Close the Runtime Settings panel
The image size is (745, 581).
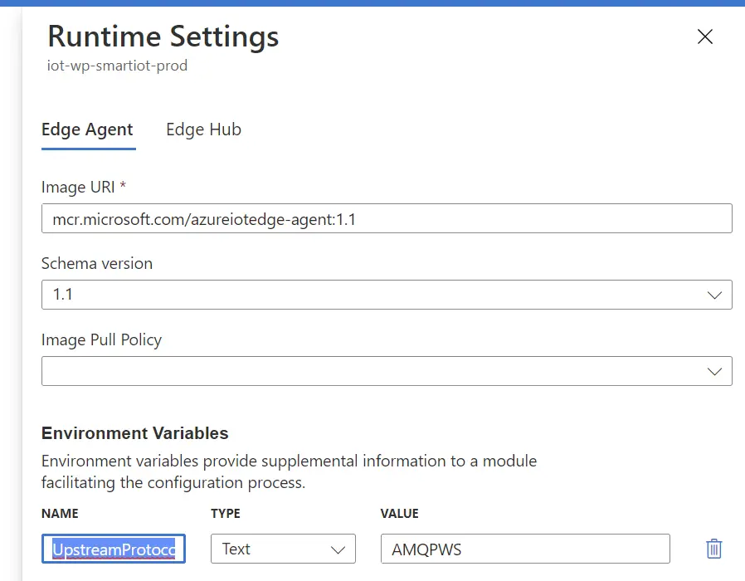(x=704, y=37)
